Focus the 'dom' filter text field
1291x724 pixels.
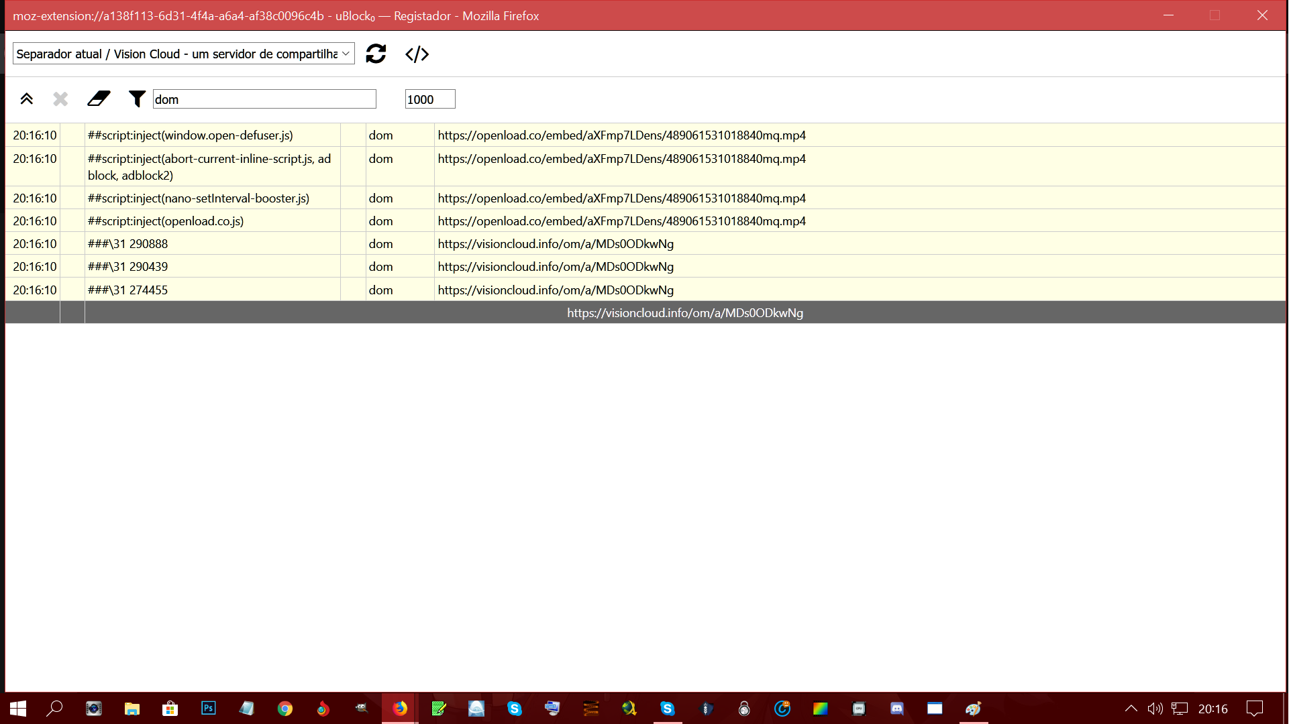(264, 99)
